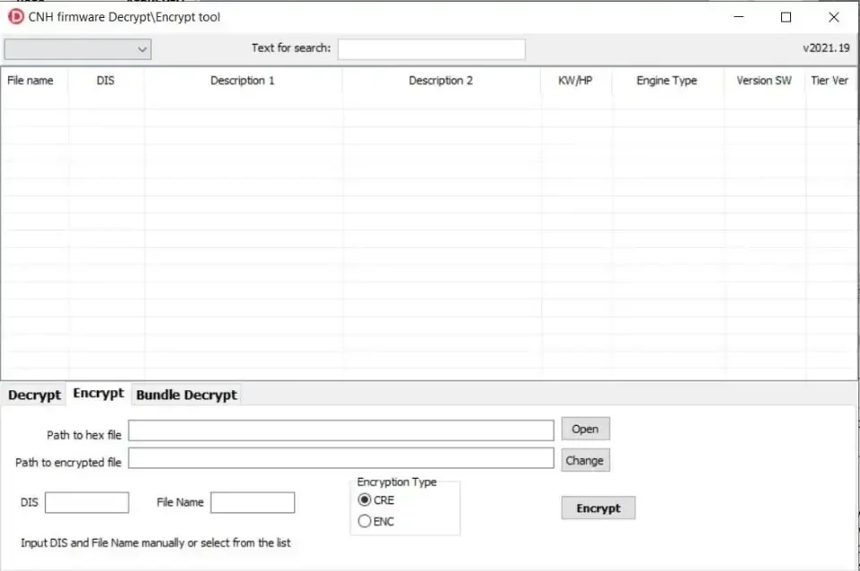Select the CRE encryption type radio button
860x571 pixels.
pos(365,499)
